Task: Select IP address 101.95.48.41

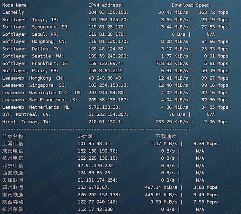Action: point(95,144)
